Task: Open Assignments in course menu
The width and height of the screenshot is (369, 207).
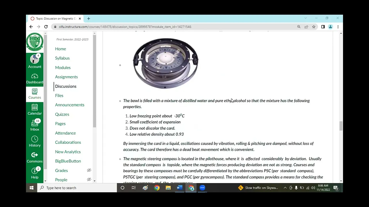Action: pos(66,77)
